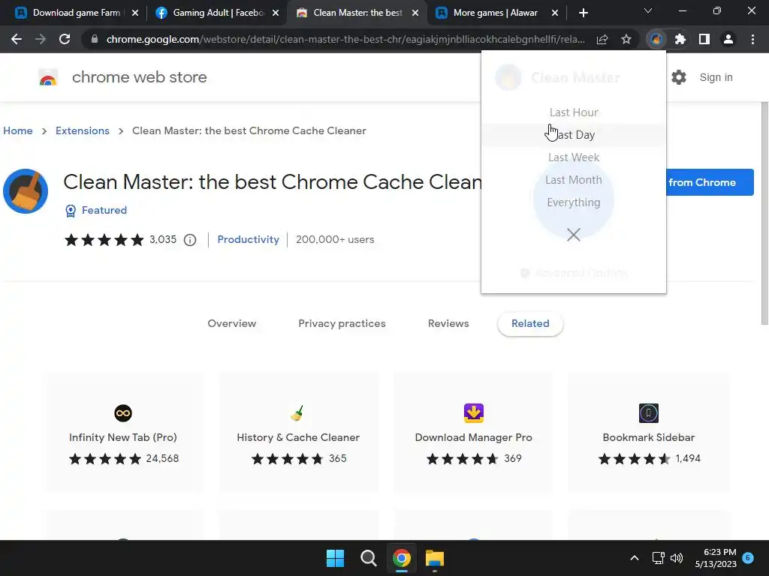This screenshot has height=576, width=769.
Task: Click the Extensions breadcrumb link
Action: [x=83, y=130]
